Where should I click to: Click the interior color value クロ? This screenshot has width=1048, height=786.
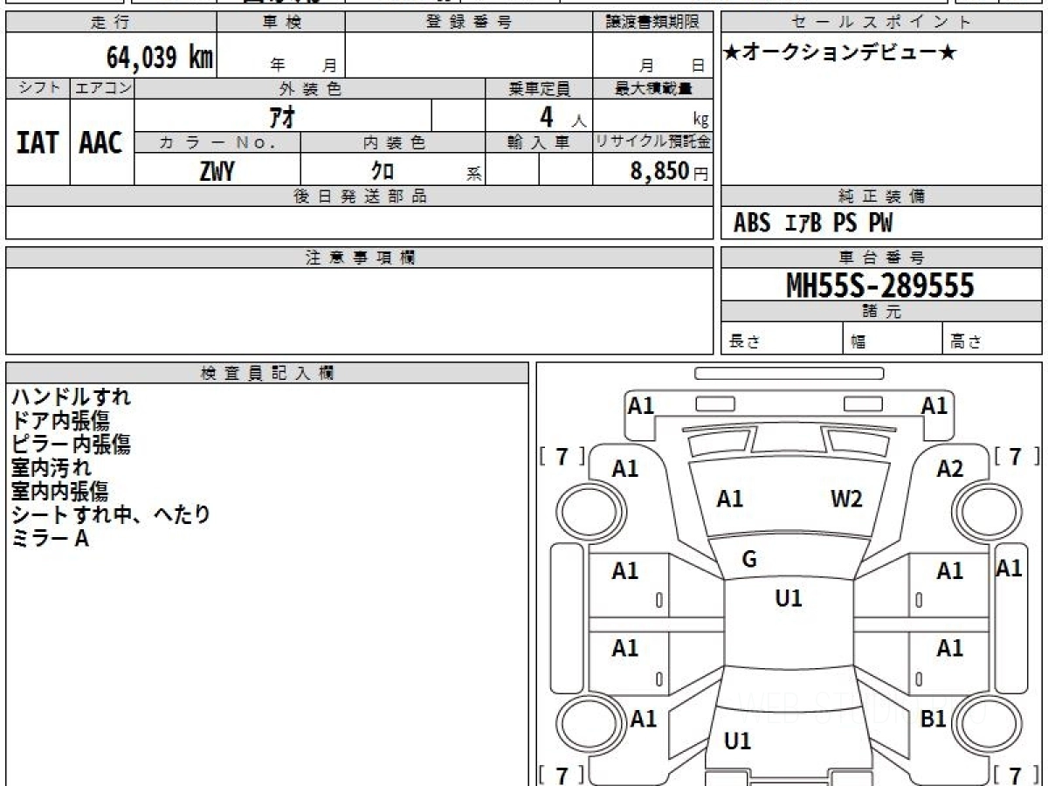(383, 171)
